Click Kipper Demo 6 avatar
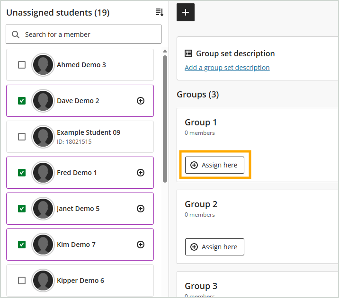 43,280
